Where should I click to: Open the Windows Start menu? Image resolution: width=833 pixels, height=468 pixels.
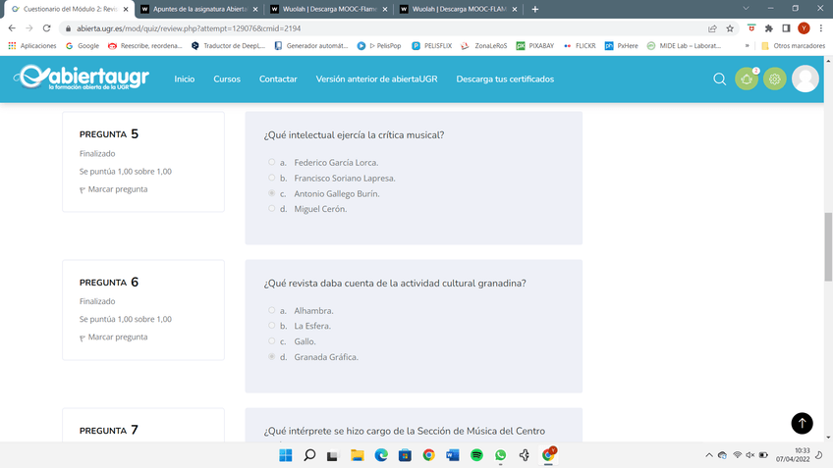(285, 455)
